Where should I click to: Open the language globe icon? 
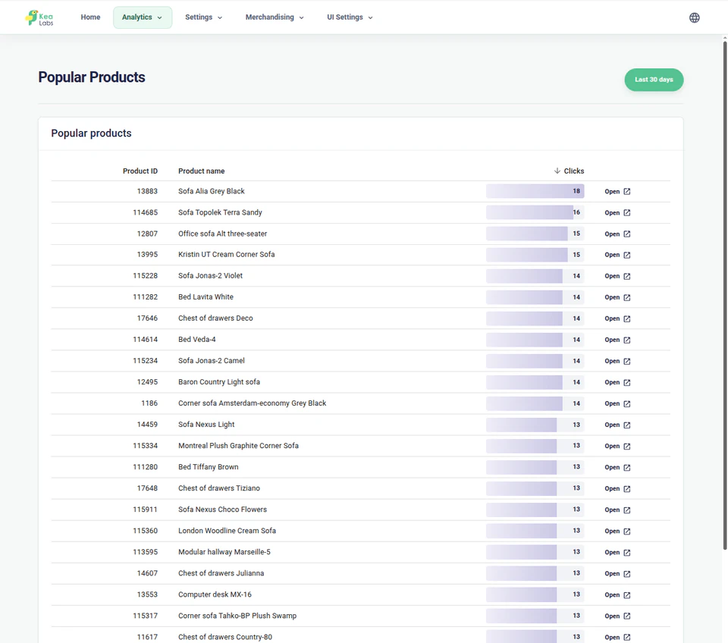pyautogui.click(x=694, y=17)
